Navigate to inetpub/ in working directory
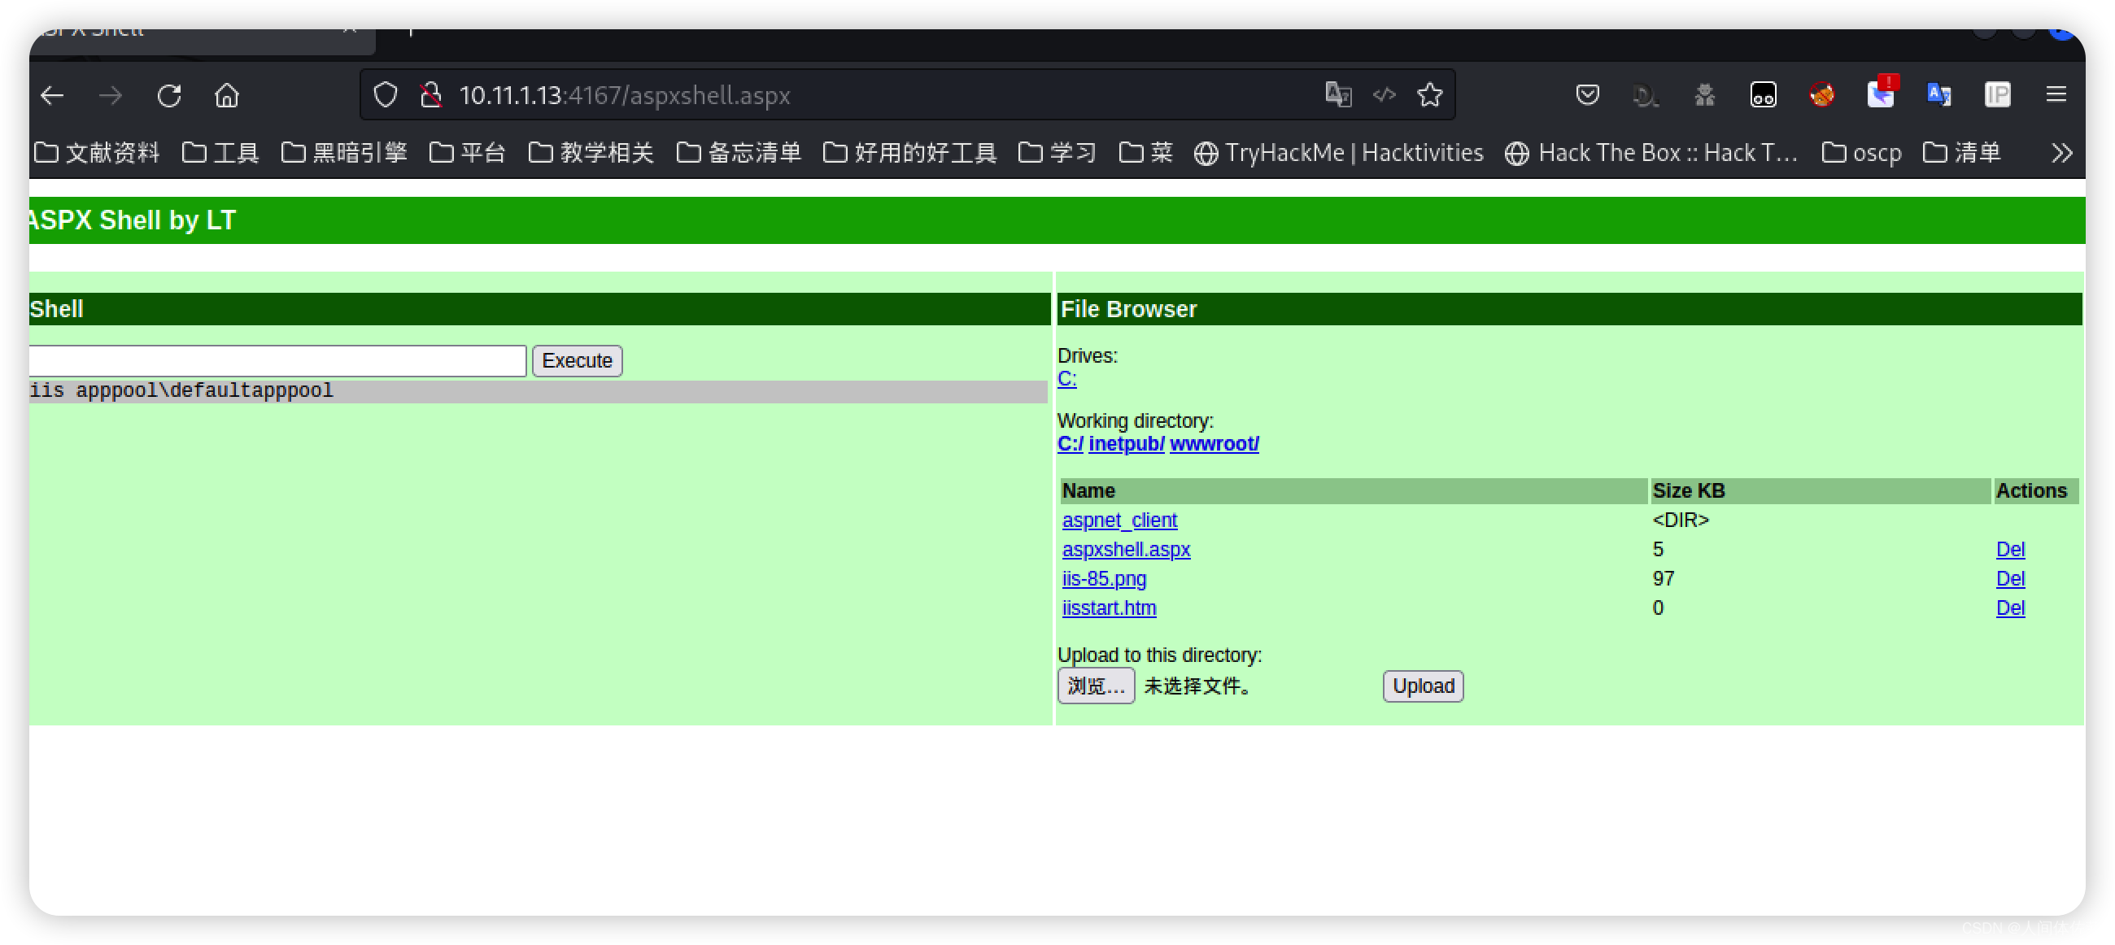Viewport: 2115px width, 945px height. tap(1127, 444)
